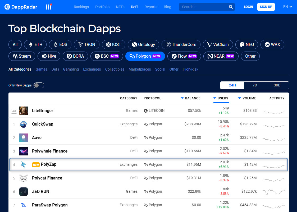Open the QuickSwap dragon icon

tap(24, 124)
